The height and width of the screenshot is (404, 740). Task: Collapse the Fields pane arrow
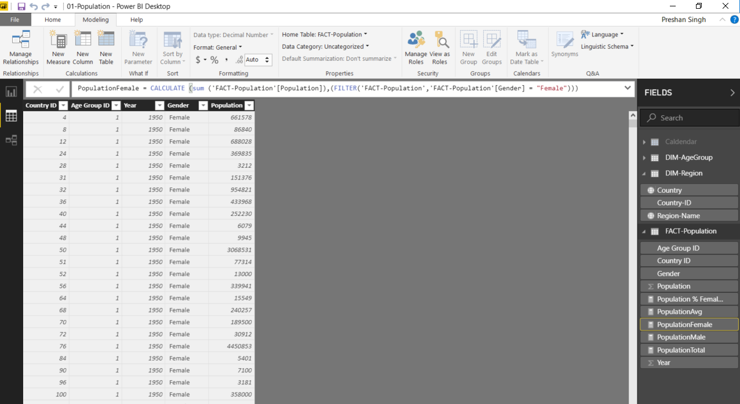coord(732,93)
